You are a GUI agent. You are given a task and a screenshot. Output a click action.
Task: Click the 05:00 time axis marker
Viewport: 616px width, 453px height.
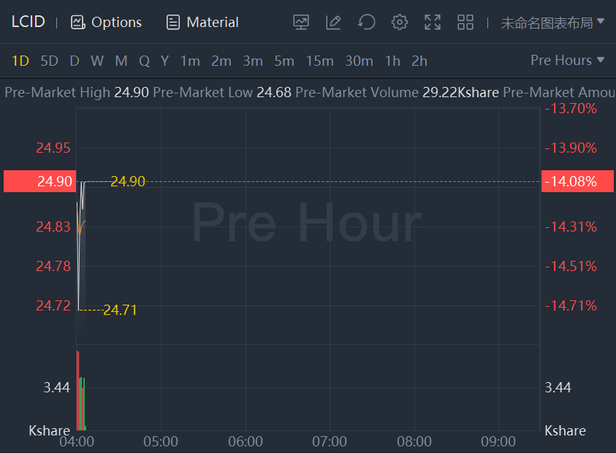coord(161,441)
